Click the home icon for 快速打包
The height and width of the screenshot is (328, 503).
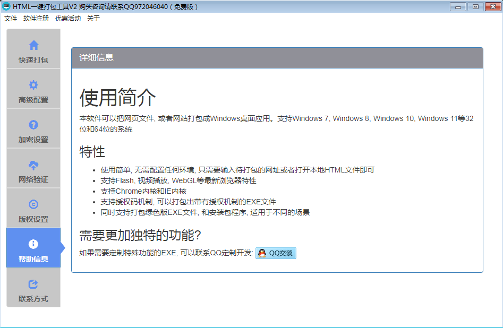point(33,45)
